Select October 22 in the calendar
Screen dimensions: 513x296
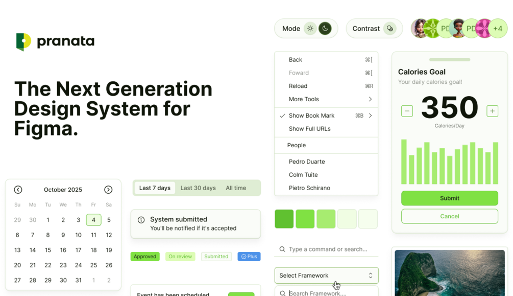click(48, 265)
